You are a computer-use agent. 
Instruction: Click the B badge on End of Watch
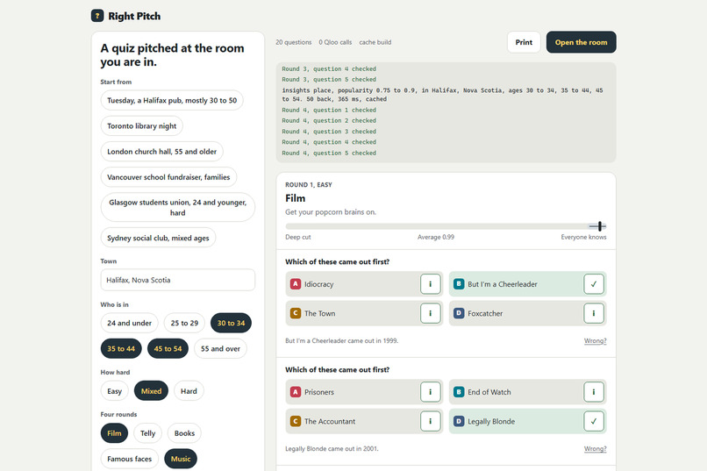459,392
